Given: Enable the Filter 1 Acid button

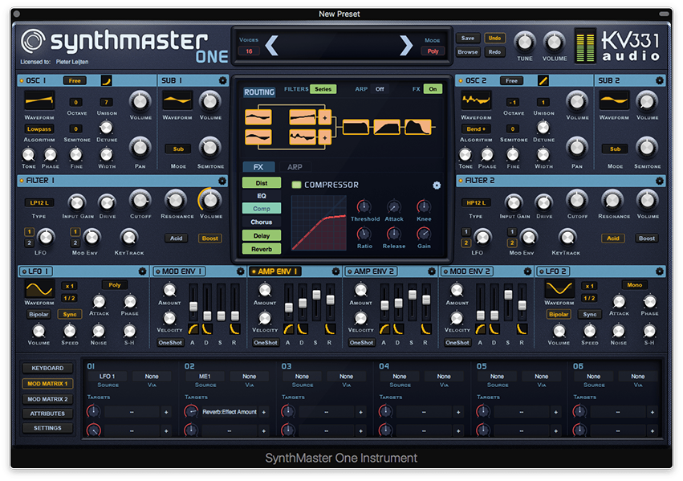Looking at the screenshot, I should [176, 238].
